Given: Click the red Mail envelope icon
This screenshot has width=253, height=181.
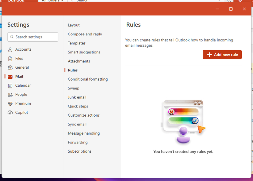Looking at the screenshot, I should (x=10, y=77).
